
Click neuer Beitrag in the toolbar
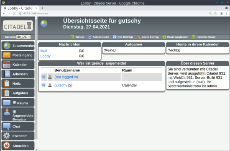(148, 37)
